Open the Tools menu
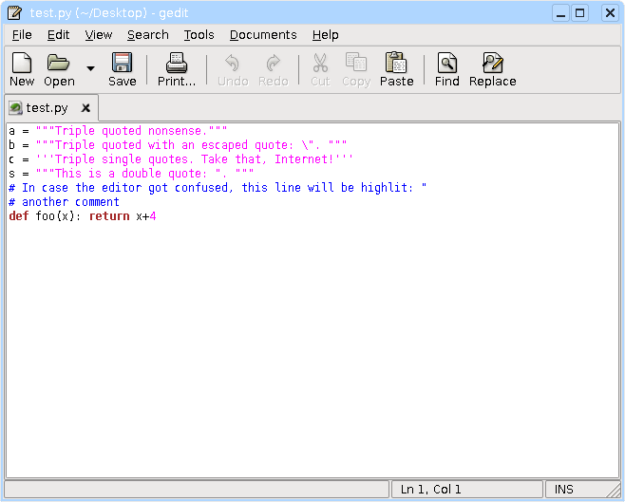The width and height of the screenshot is (625, 502). (x=199, y=35)
